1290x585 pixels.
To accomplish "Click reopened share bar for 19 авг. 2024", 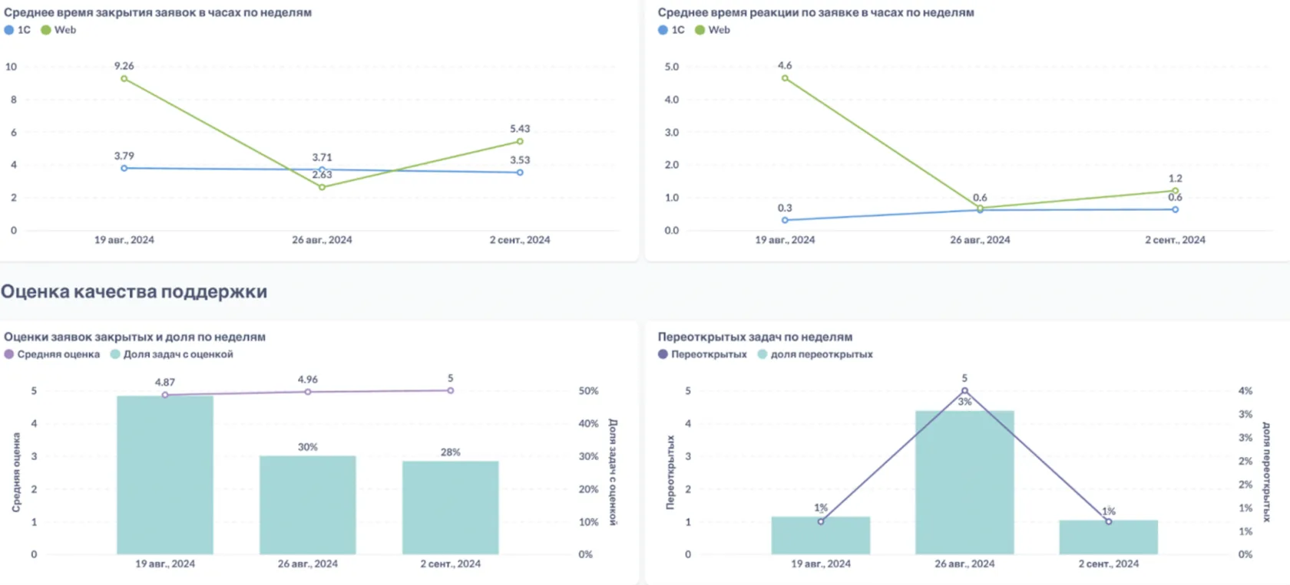I will [821, 536].
